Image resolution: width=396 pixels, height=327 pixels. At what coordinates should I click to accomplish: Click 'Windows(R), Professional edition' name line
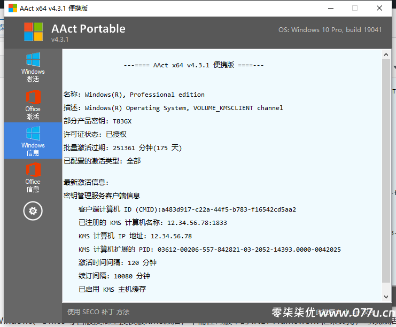134,95
